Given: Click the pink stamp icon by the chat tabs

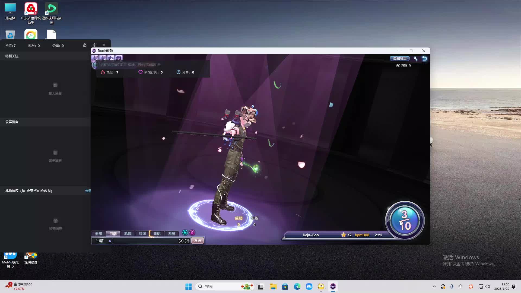Looking at the screenshot, I should (192, 233).
